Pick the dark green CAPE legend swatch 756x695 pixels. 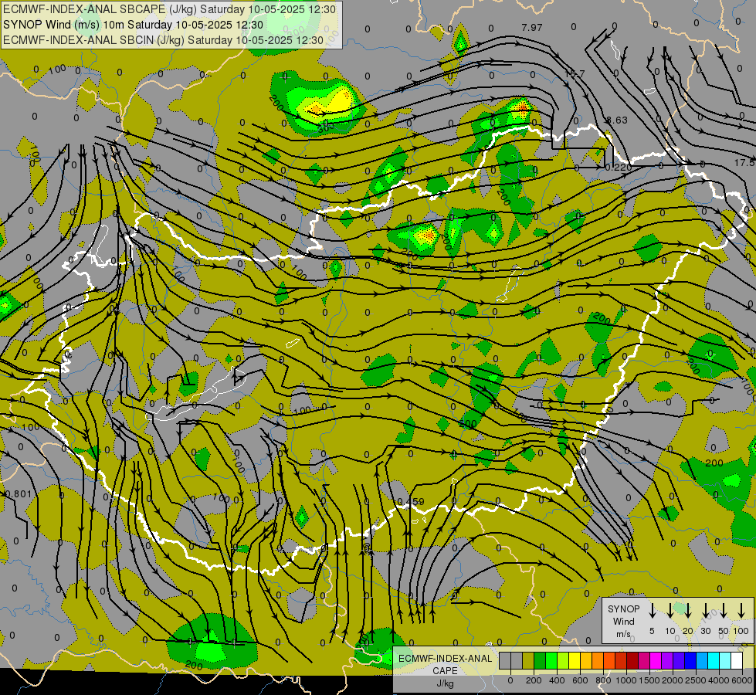[x=540, y=660]
